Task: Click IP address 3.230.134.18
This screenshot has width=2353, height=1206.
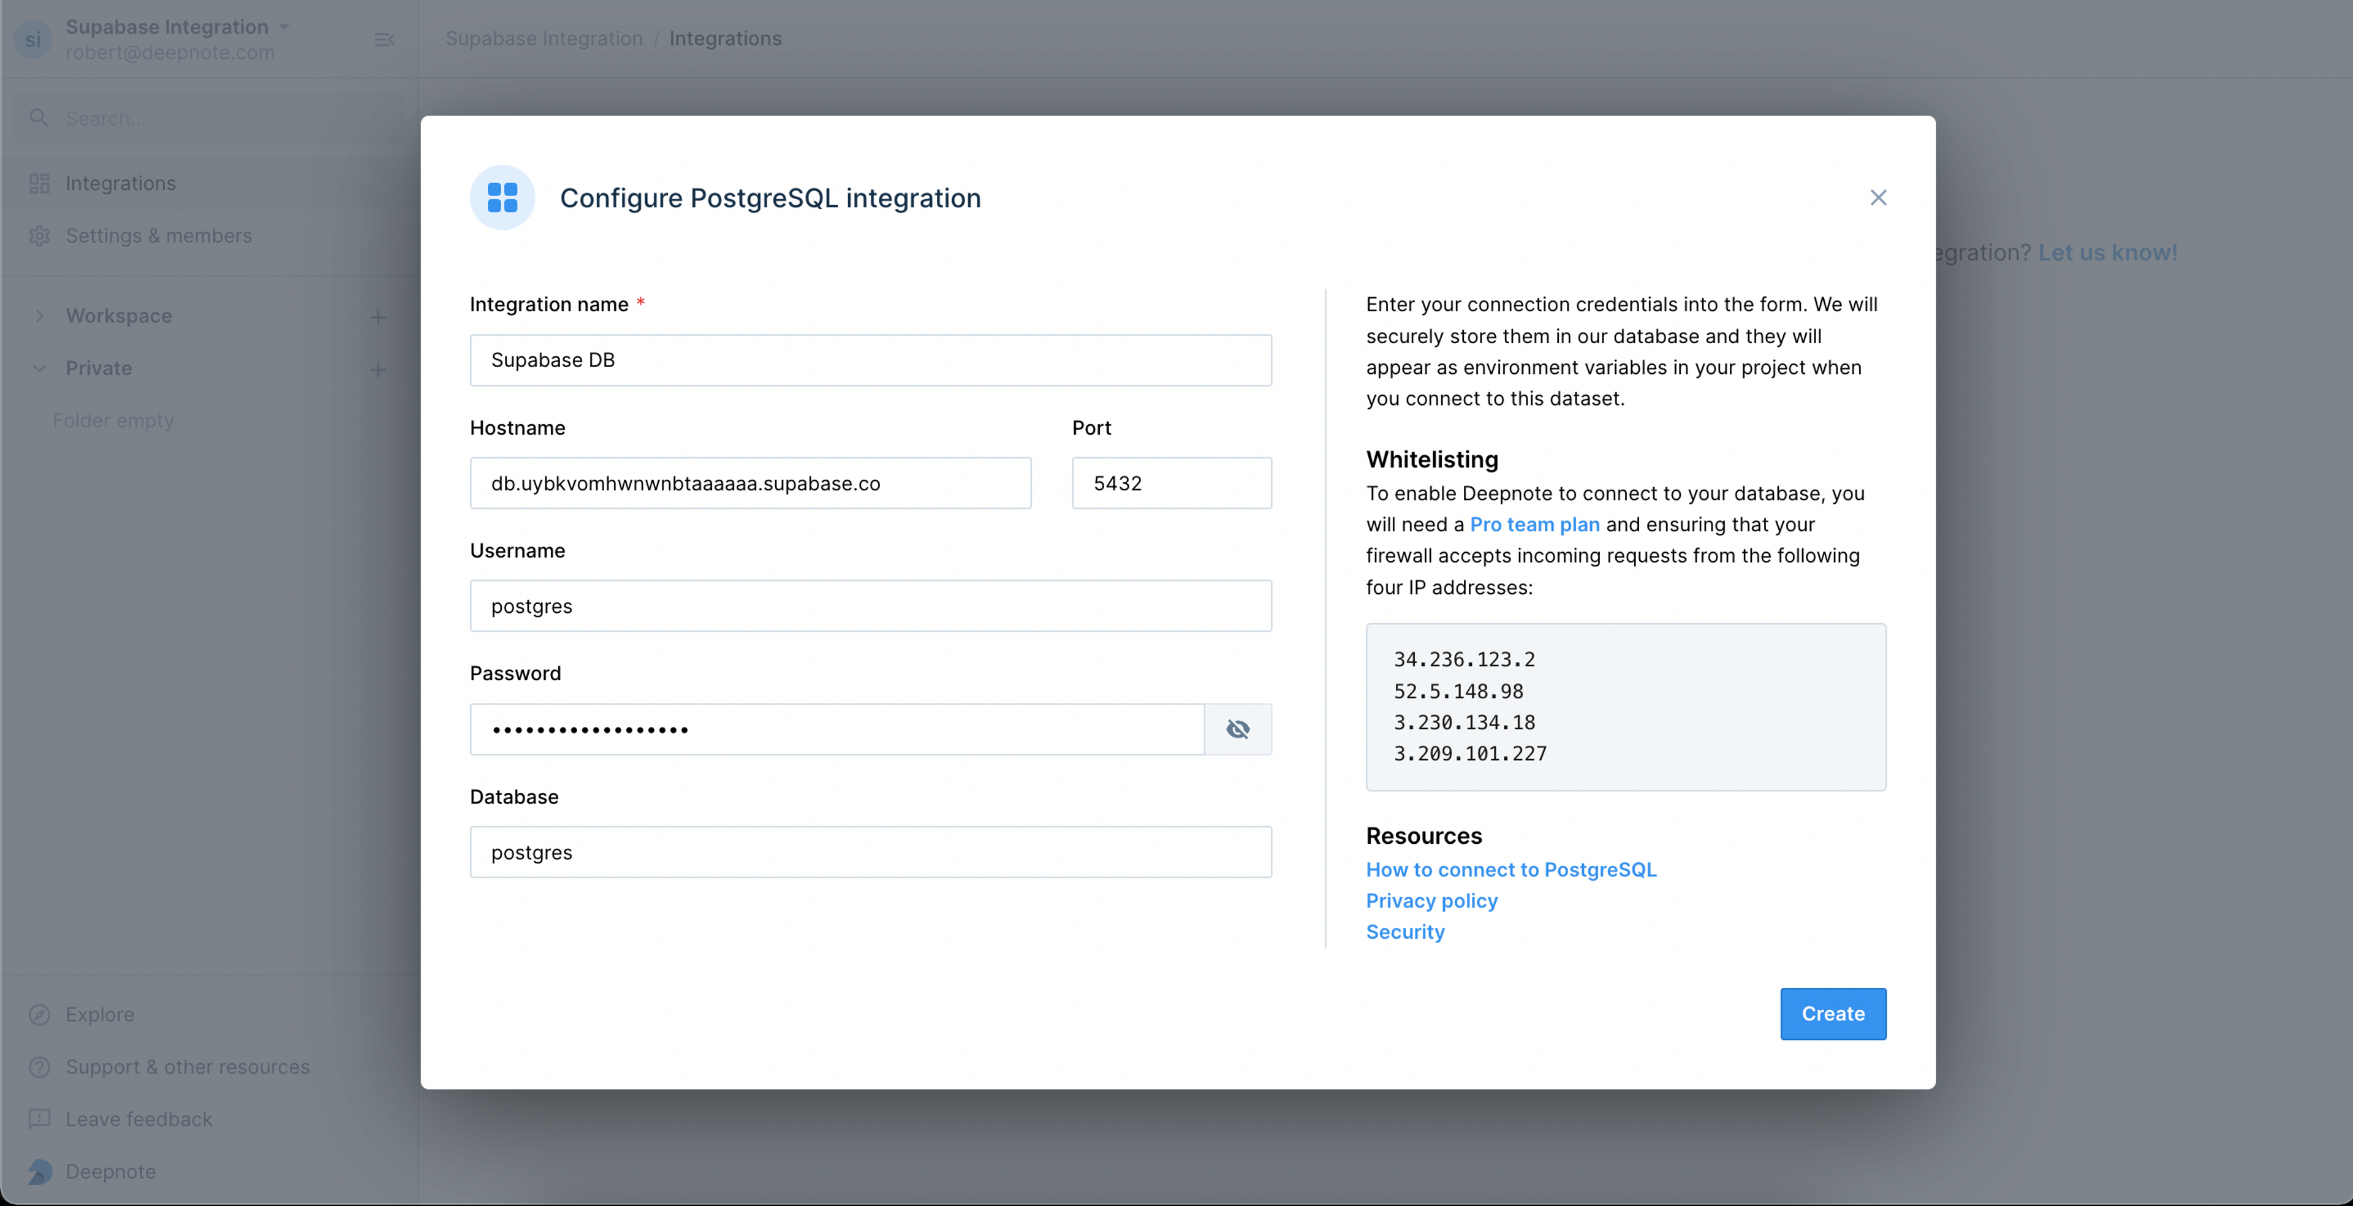Action: pyautogui.click(x=1464, y=722)
